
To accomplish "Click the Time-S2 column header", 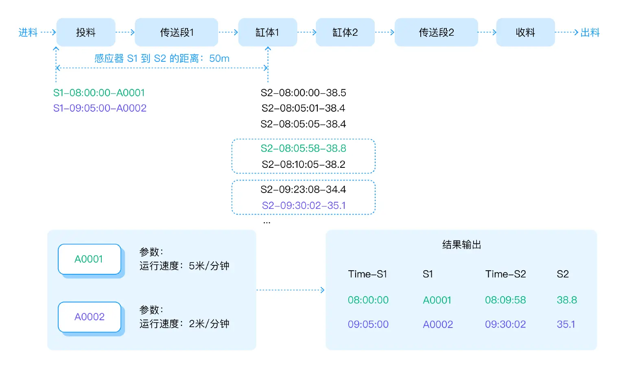I will (x=505, y=274).
